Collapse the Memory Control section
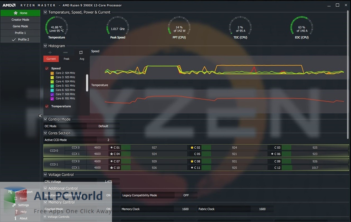 [x=45, y=202]
